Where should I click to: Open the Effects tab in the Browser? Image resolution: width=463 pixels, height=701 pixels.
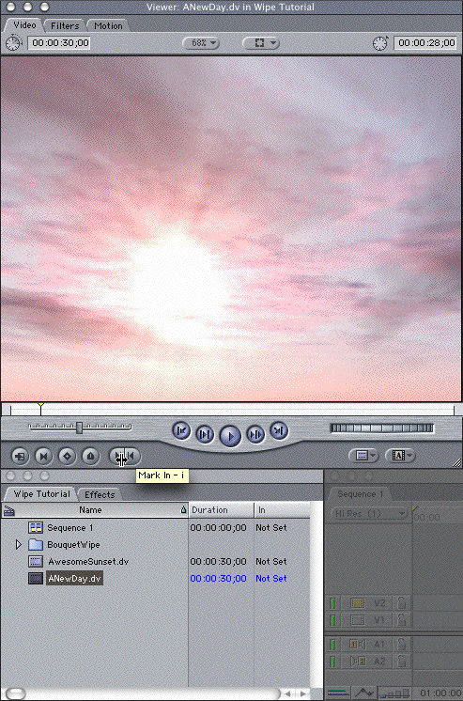click(100, 494)
